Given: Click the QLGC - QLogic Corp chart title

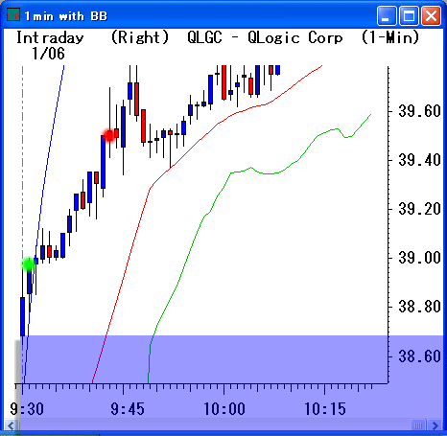Looking at the screenshot, I should (x=265, y=37).
